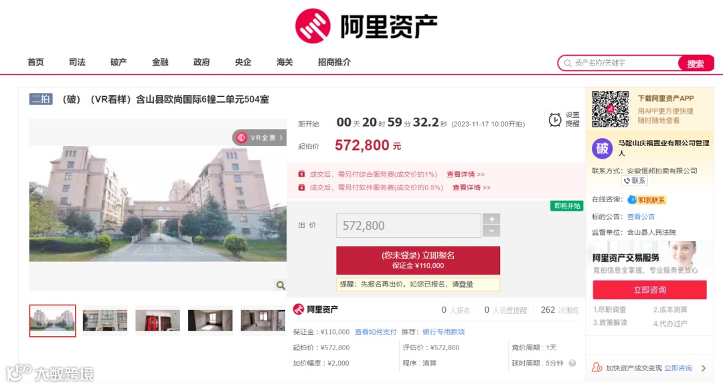Click the 0 人报名 count
The height and width of the screenshot is (387, 723).
[x=456, y=310]
